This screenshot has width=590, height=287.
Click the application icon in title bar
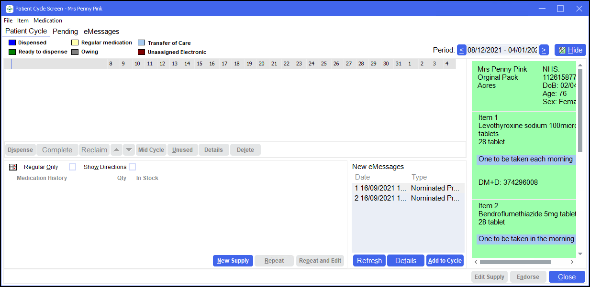9,9
